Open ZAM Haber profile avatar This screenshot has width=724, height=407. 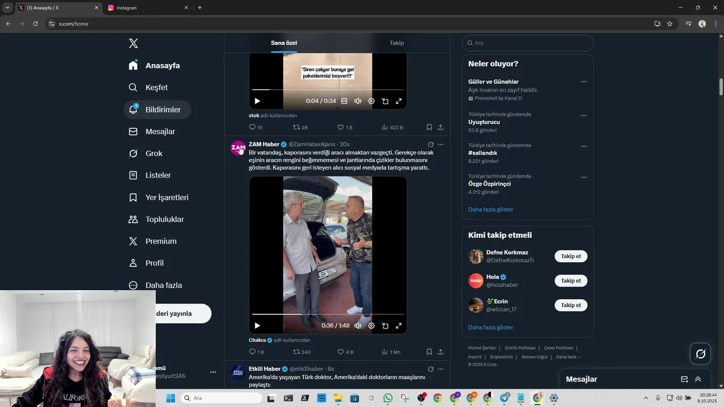pyautogui.click(x=238, y=148)
